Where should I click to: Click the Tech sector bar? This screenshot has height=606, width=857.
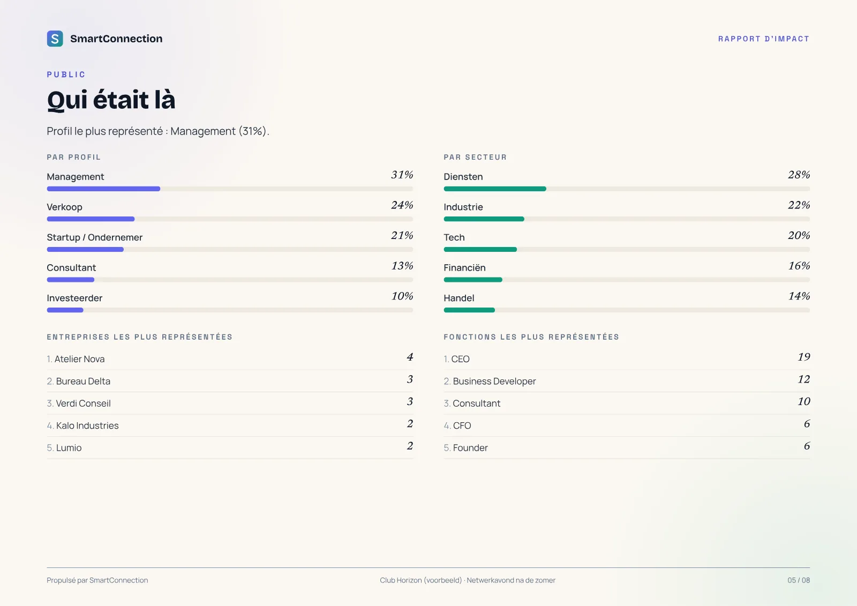pos(627,249)
